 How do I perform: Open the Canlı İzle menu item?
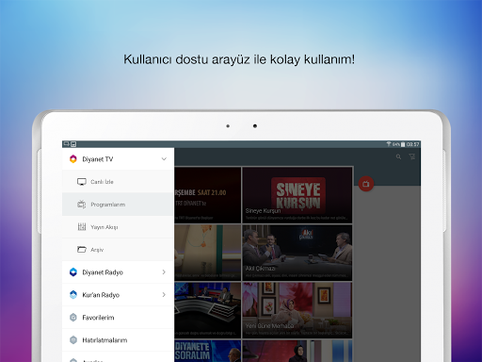click(118, 182)
